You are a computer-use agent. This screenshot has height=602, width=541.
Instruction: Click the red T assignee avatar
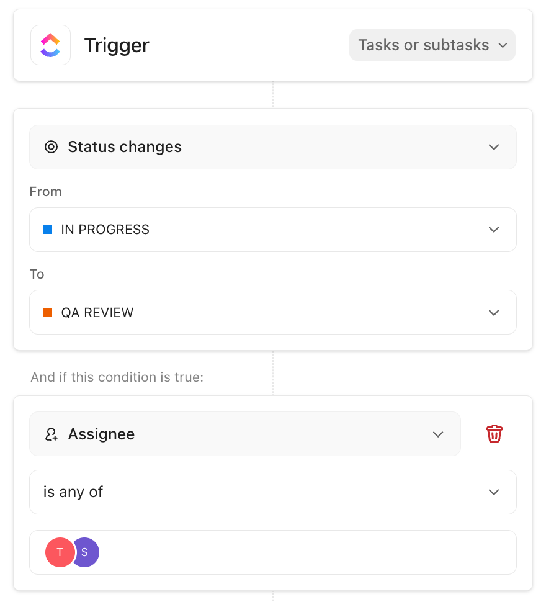(60, 552)
